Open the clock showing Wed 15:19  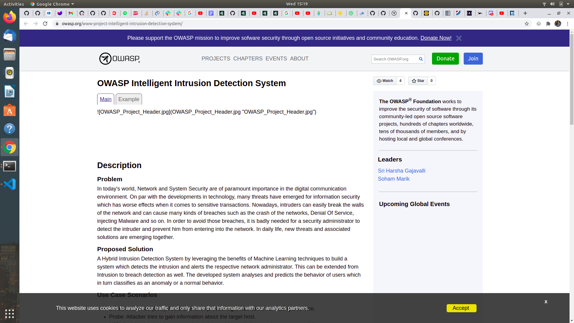[297, 4]
